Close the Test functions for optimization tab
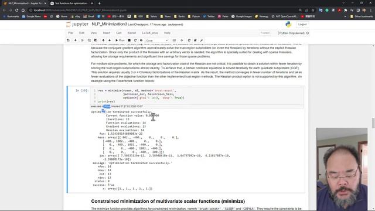The image size is (375, 211). (92, 4)
